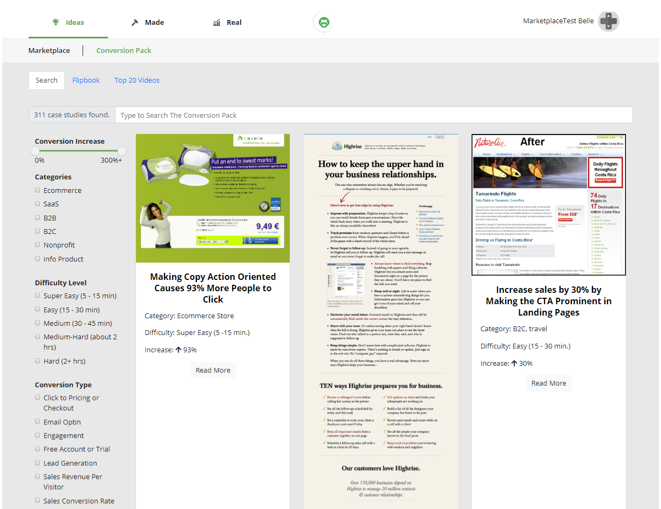Click Read More under the 93% click case study
Viewport: 661px width, 509px height.
point(213,370)
